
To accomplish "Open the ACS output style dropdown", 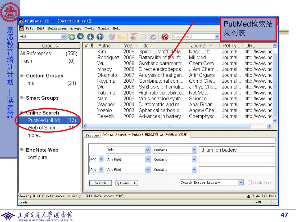I will (63, 36).
